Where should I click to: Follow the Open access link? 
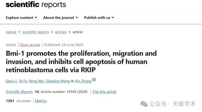(30, 45)
